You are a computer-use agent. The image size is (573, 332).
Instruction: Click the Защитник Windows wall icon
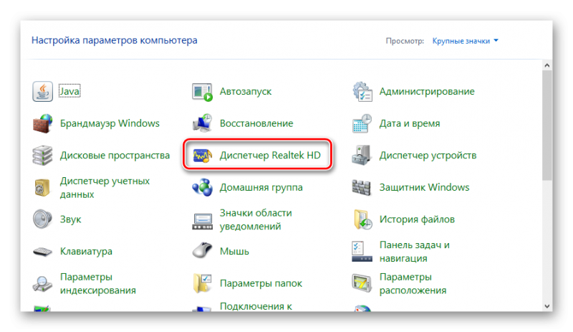(x=362, y=187)
